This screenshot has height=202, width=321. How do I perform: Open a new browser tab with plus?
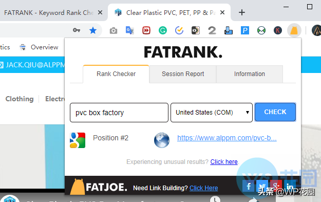pos(242,12)
